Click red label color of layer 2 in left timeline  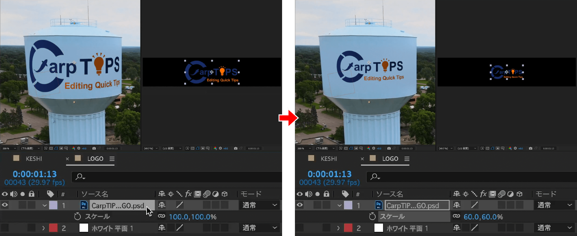53,228
